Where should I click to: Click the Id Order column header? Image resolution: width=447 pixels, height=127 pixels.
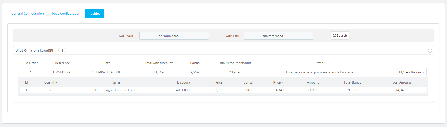[x=31, y=63]
